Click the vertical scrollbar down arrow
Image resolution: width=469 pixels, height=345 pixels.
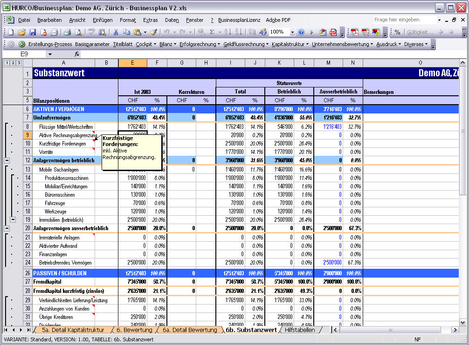tap(462, 322)
